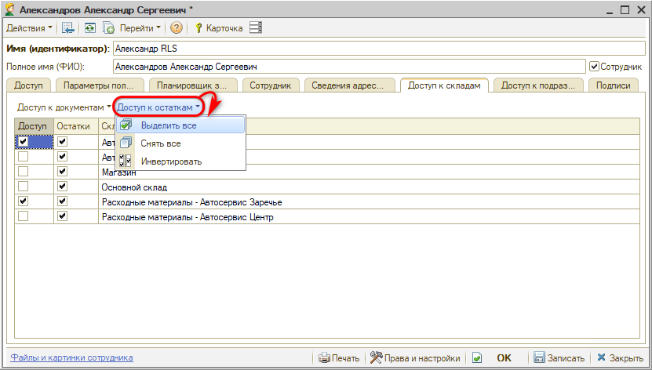Toggle Доступ checkbox for Основной склад
Image resolution: width=652 pixels, height=370 pixels.
pyautogui.click(x=24, y=187)
